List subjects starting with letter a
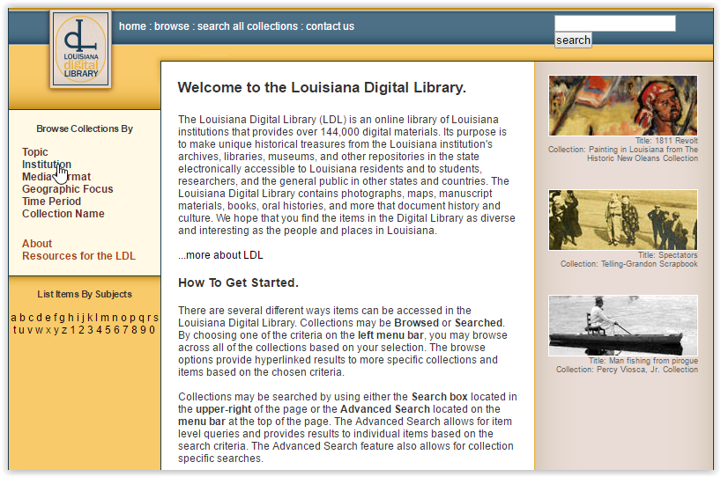This screenshot has height=477, width=721. click(13, 318)
